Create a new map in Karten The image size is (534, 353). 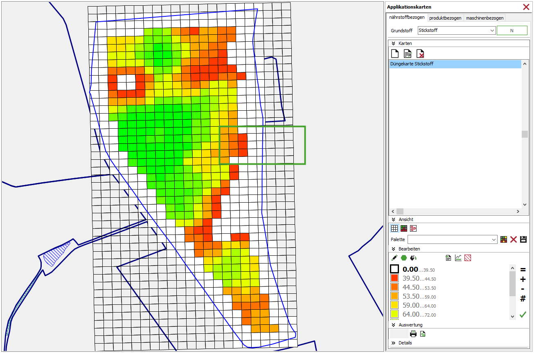click(395, 54)
